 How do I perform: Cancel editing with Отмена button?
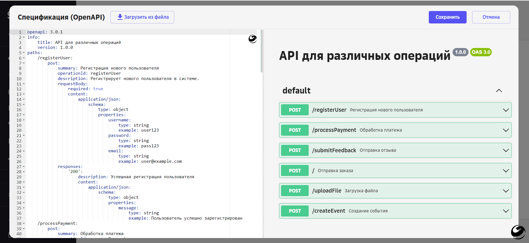pos(491,17)
